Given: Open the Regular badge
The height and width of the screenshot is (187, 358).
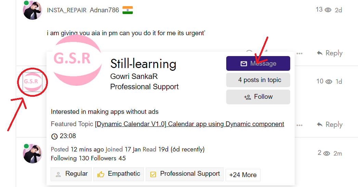Looking at the screenshot, I should tap(71, 174).
